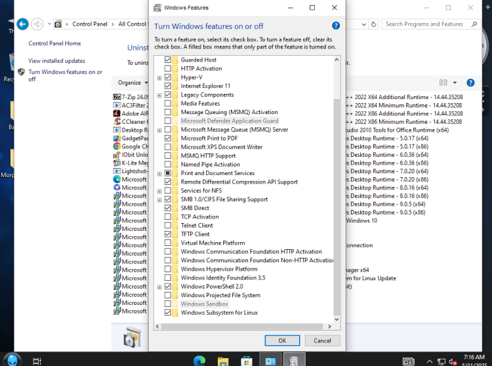Click Turn Windows features on or off link
The width and height of the screenshot is (492, 366).
click(x=65, y=75)
